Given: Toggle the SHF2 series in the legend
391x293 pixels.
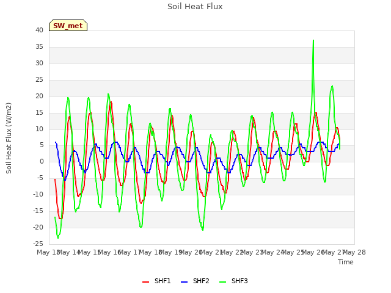Looking at the screenshot, I should click(195, 281).
